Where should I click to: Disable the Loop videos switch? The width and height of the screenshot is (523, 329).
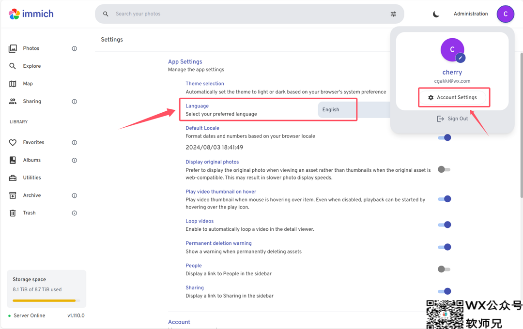point(444,224)
